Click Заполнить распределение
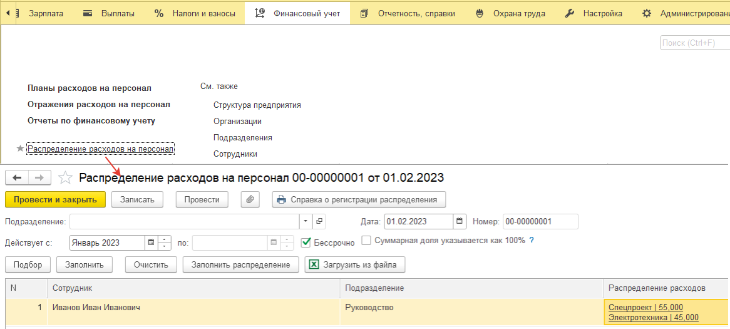 (x=240, y=264)
